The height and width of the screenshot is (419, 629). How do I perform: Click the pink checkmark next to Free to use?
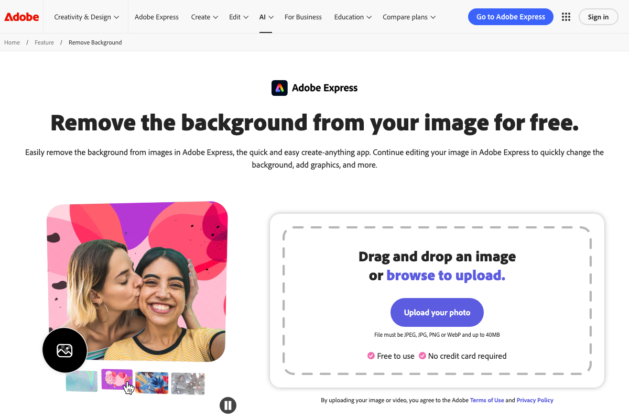pos(371,356)
